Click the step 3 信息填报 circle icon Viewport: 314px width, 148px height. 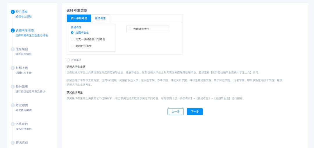click(x=13, y=49)
